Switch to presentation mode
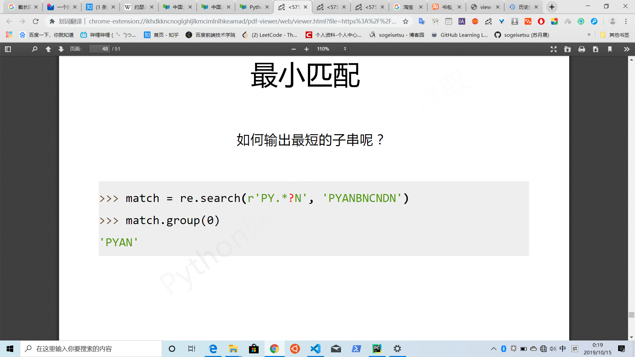The image size is (635, 357). tap(553, 49)
